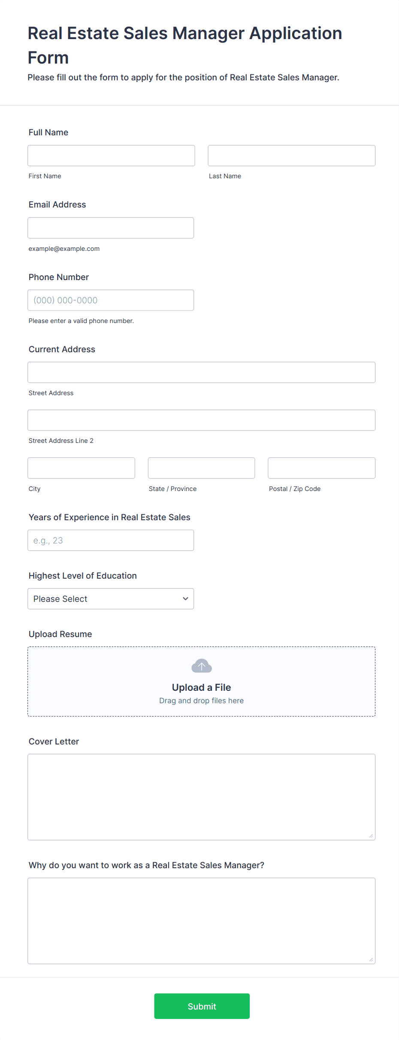The width and height of the screenshot is (399, 1040).
Task: Click the Email Address input box
Action: point(111,228)
